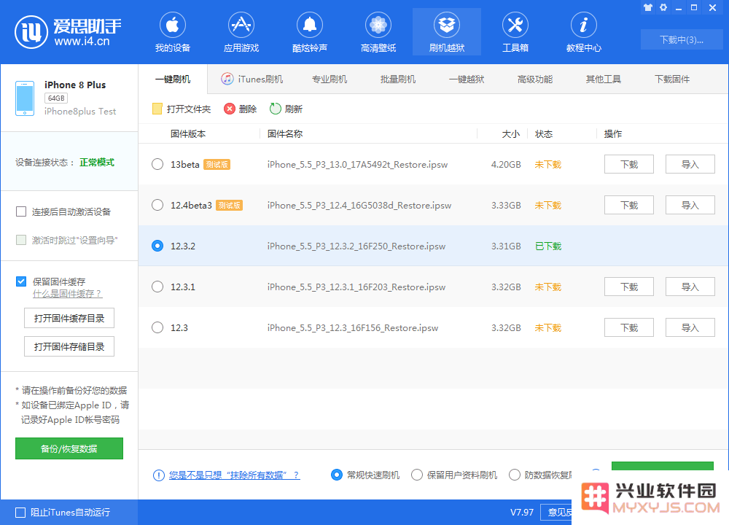
Task: Click 打开固件缓存目录 button
Action: (69, 318)
